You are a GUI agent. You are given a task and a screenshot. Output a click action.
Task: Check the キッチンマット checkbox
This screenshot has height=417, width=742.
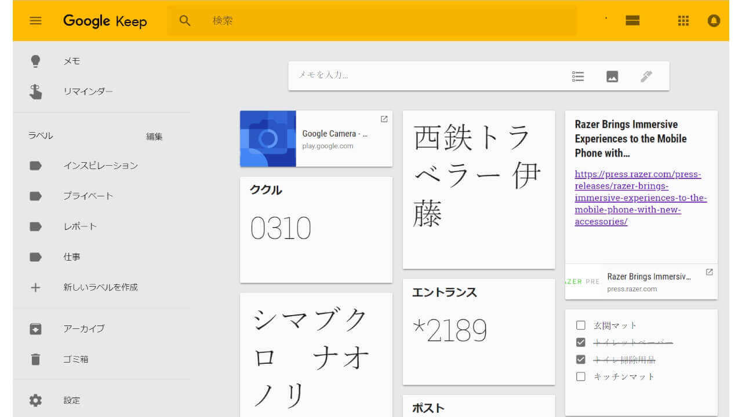pos(581,376)
